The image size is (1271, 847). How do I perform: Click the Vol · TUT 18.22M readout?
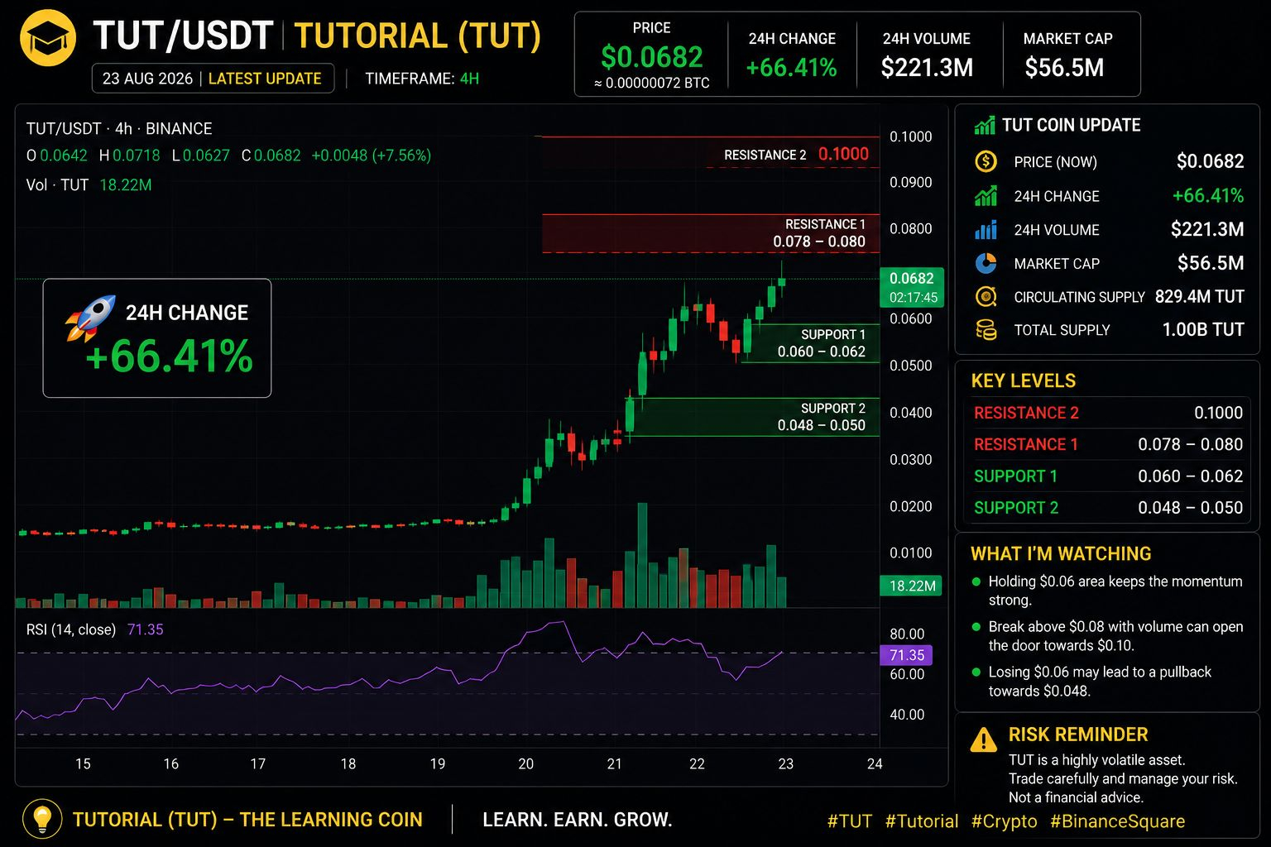tap(89, 184)
